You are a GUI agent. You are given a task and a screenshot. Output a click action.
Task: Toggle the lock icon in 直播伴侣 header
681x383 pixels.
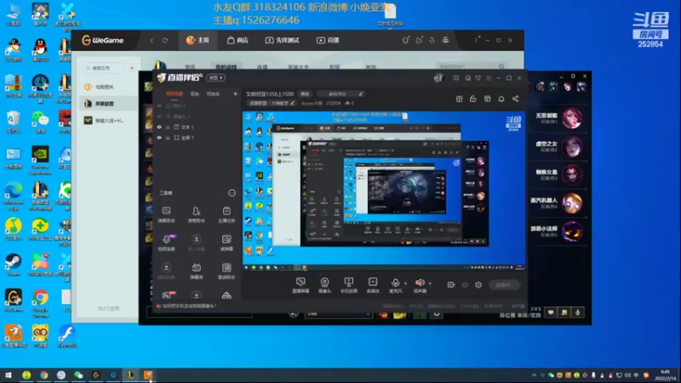point(473,99)
